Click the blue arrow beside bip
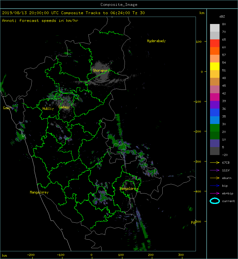The image size is (238, 259). pos(215,186)
